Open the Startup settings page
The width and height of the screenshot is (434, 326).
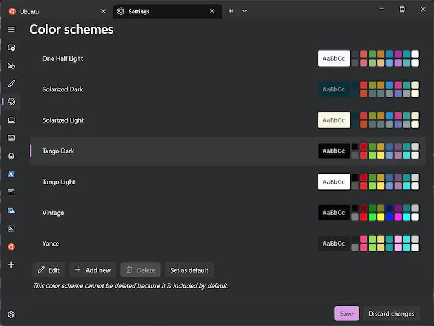(11, 47)
